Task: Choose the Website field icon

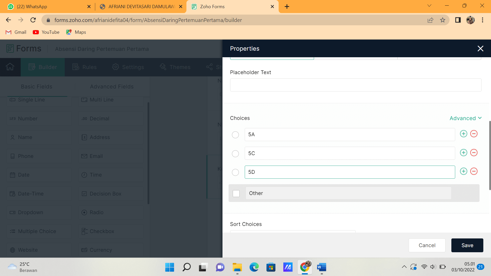Action: click(x=13, y=250)
